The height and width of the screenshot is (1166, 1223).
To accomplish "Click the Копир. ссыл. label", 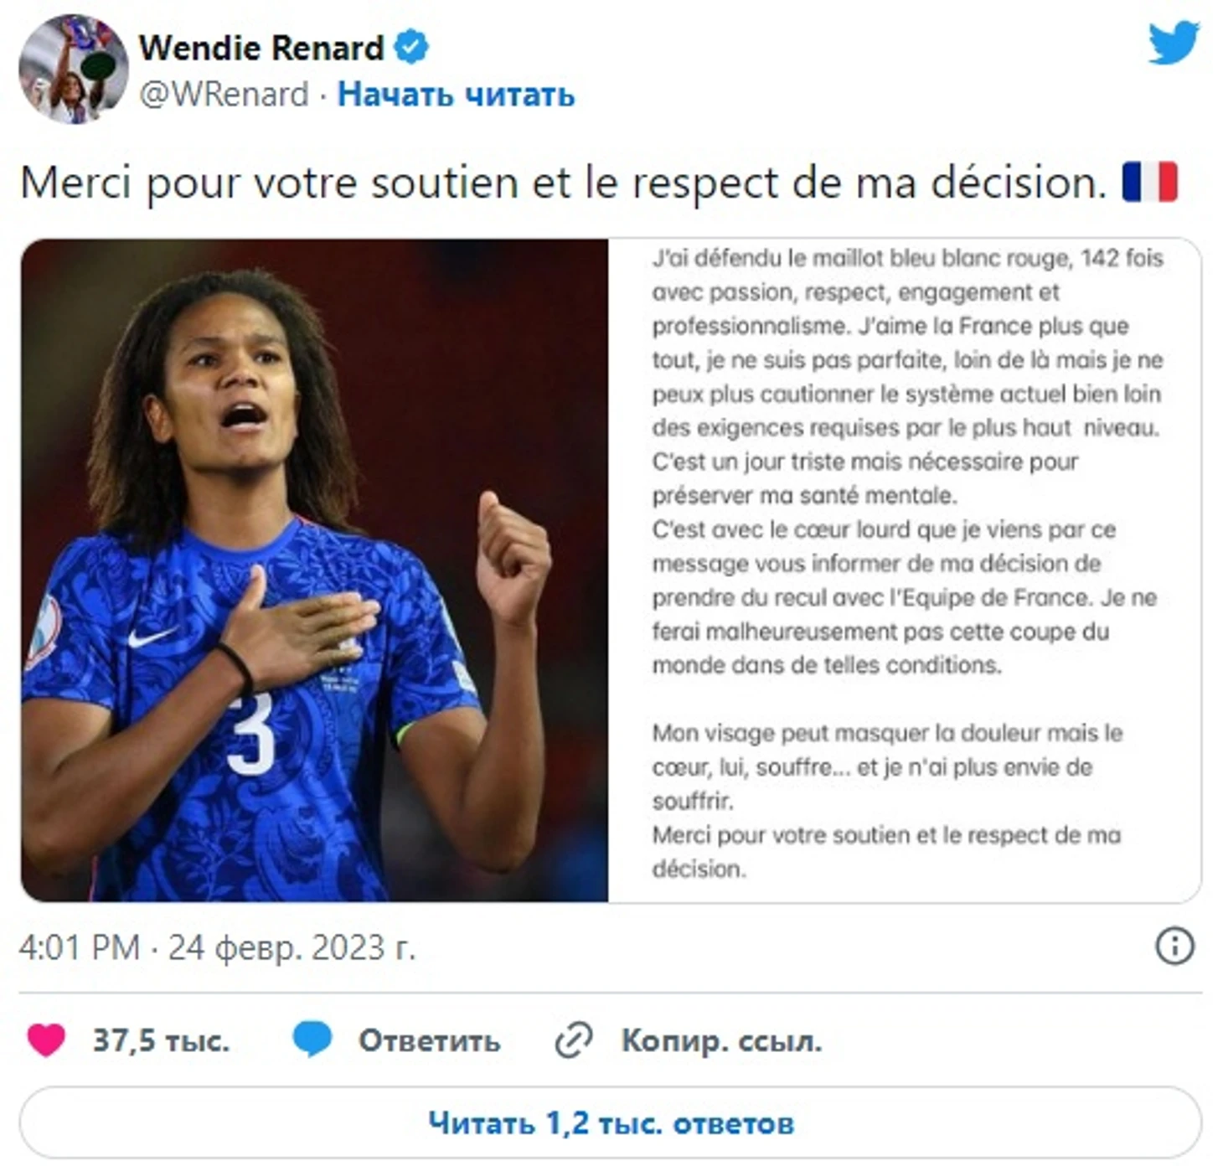I will click(x=721, y=1040).
